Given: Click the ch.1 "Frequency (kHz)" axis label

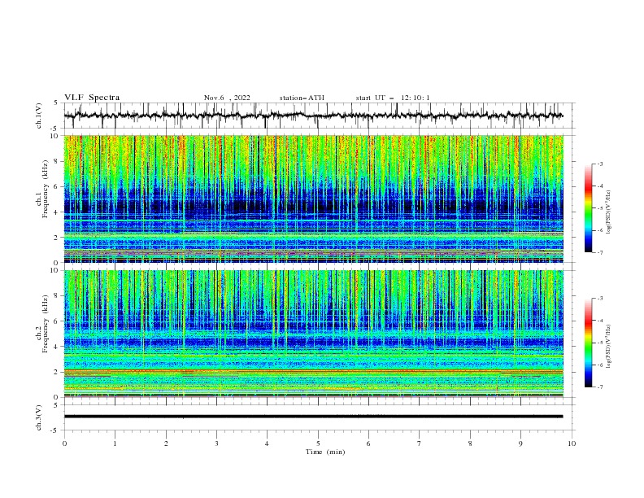Looking at the screenshot, I should 46,189.
